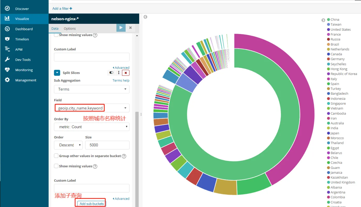361x207 pixels.
Task: Click the panel resize handle dots
Action: (x=141, y=114)
